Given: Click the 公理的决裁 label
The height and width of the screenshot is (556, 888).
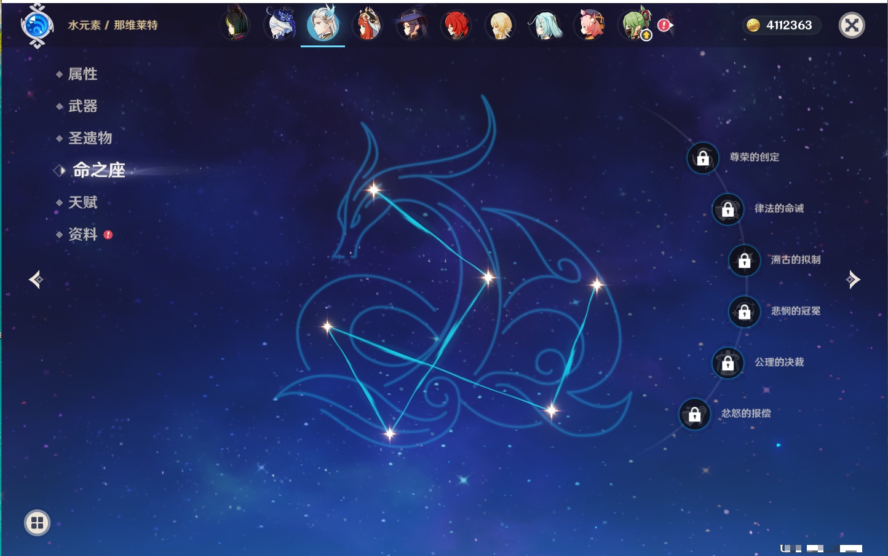Looking at the screenshot, I should coord(779,362).
